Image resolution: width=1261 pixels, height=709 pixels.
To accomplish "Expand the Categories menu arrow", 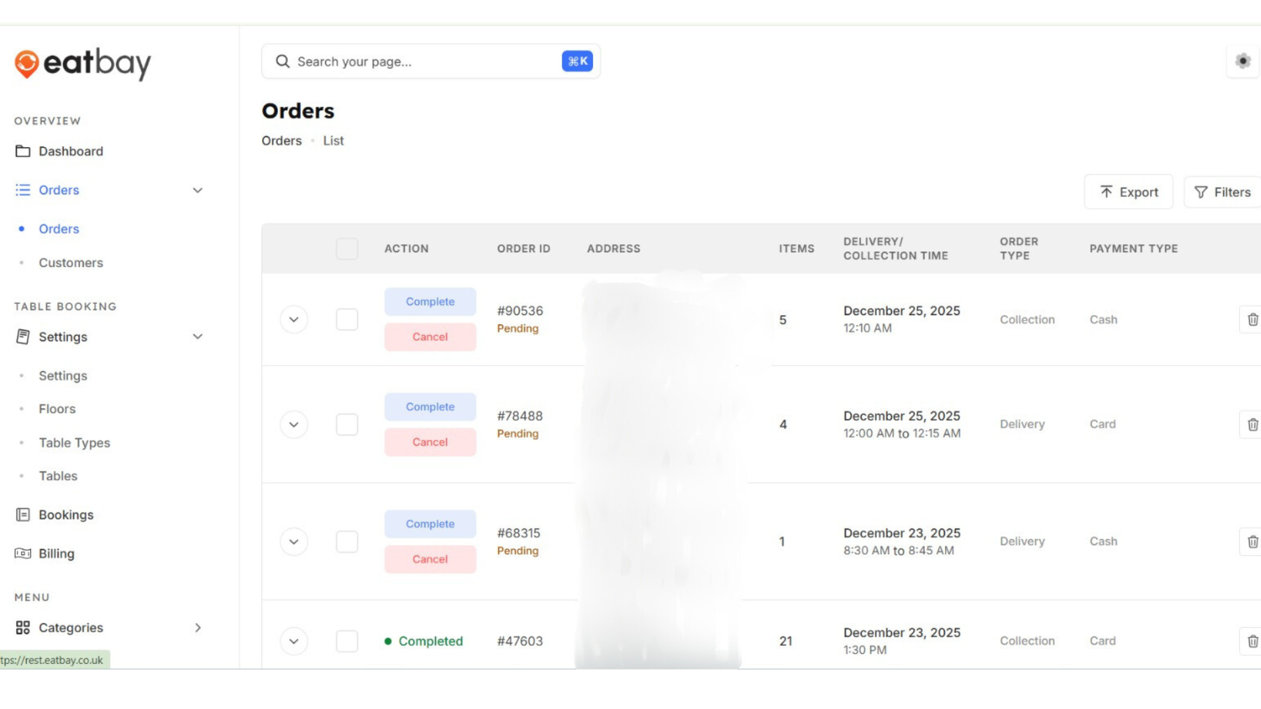I will [x=197, y=628].
